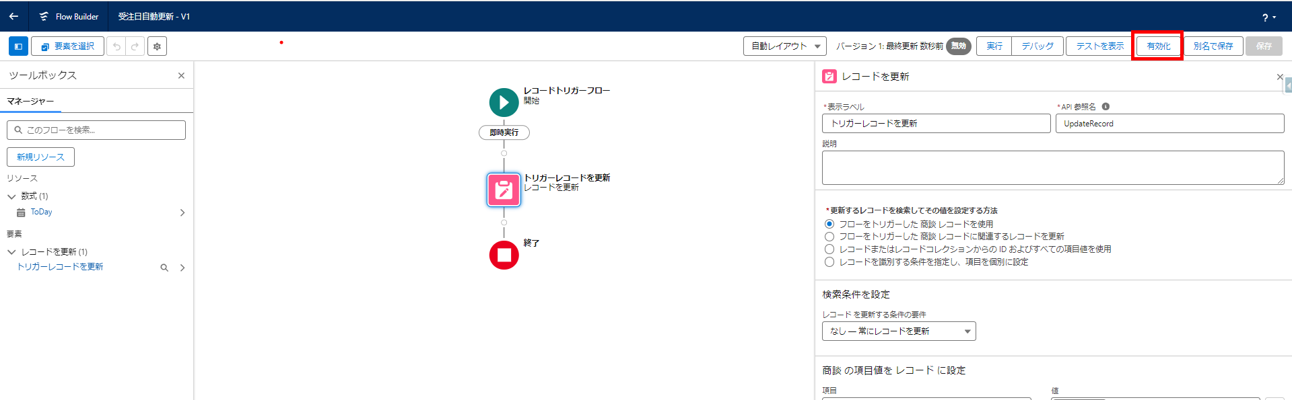
Task: Locate トリガーレコードを更新 with magnifier icon
Action: (x=164, y=268)
